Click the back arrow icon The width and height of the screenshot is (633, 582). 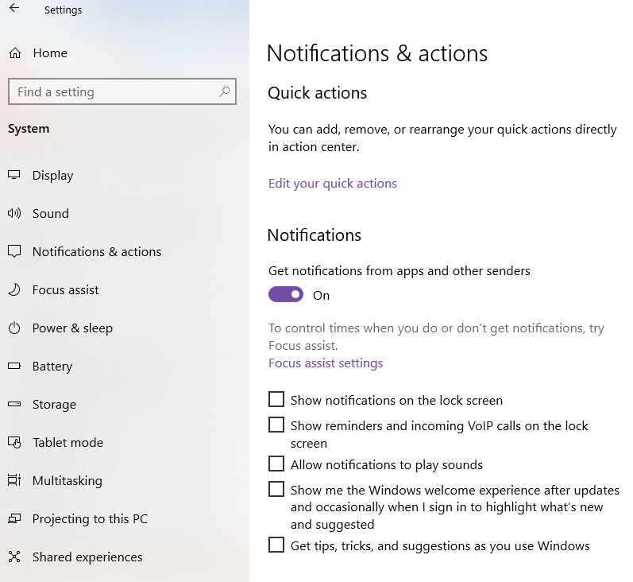point(14,8)
